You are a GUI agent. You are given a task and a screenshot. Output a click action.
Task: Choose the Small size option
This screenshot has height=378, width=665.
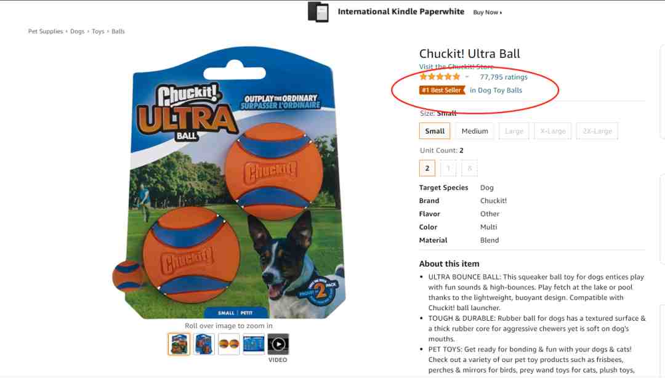435,131
